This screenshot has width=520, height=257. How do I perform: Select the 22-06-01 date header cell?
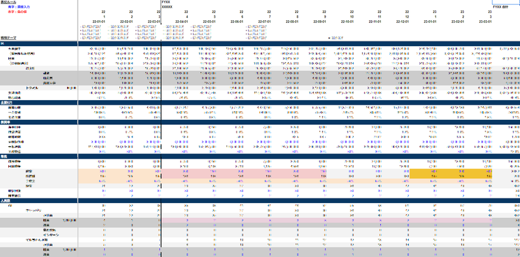[237, 21]
